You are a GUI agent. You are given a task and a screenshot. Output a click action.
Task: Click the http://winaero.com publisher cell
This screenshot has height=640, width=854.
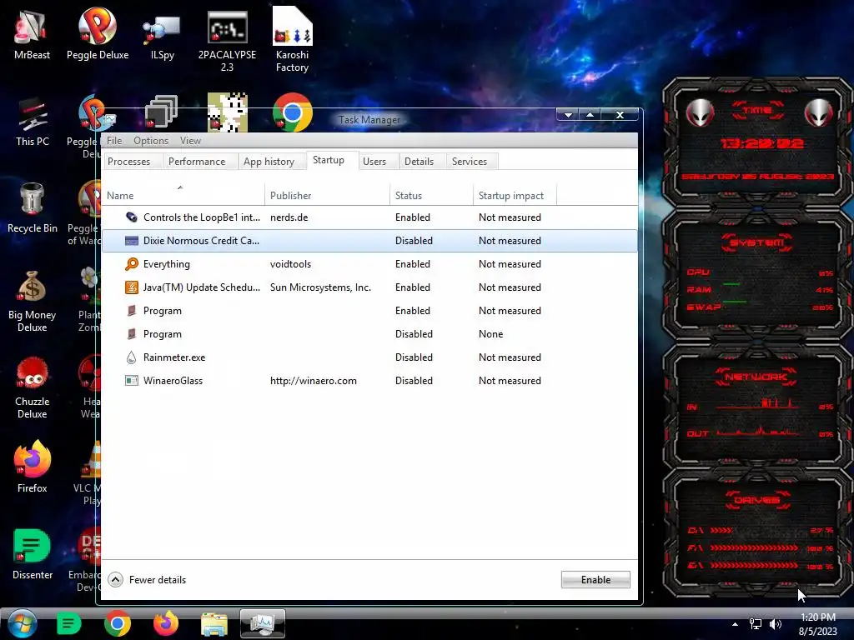314,381
